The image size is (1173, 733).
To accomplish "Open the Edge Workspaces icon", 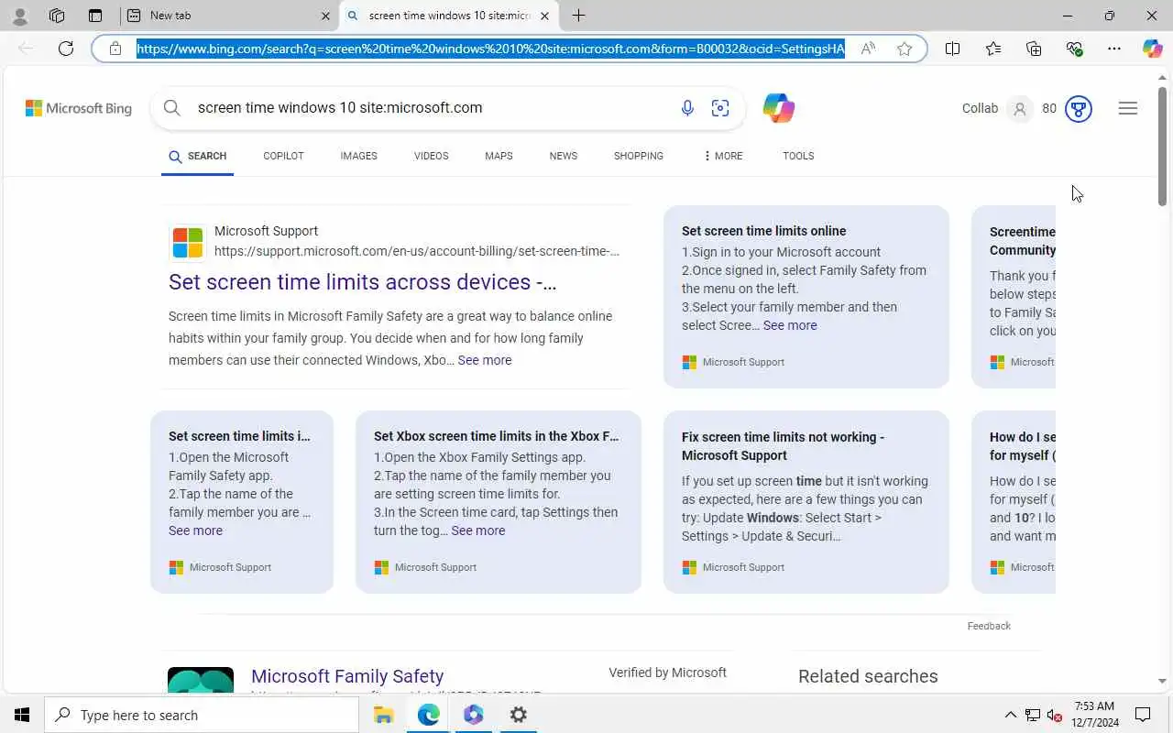I will point(57,16).
